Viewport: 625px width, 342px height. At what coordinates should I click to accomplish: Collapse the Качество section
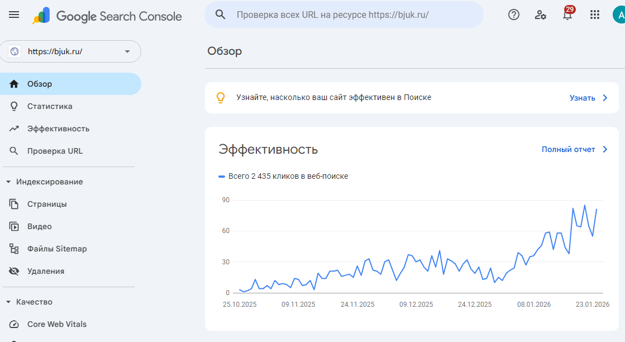pos(8,302)
